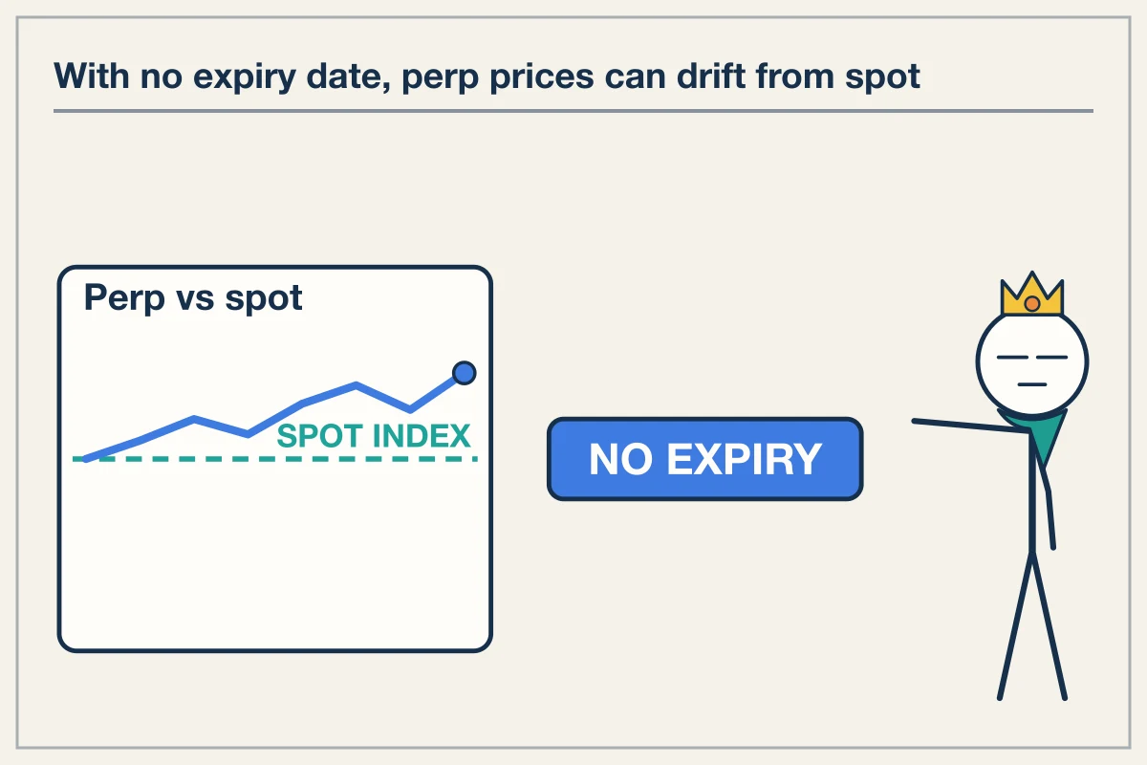This screenshot has width=1147, height=765.
Task: Click the stick figure's closed eyes
Action: (1032, 357)
